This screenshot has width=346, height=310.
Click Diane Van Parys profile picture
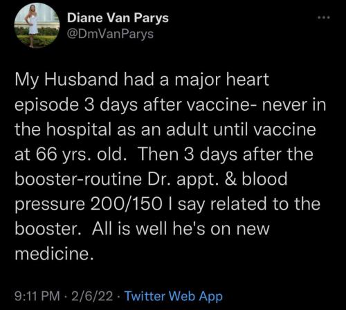coord(37,26)
